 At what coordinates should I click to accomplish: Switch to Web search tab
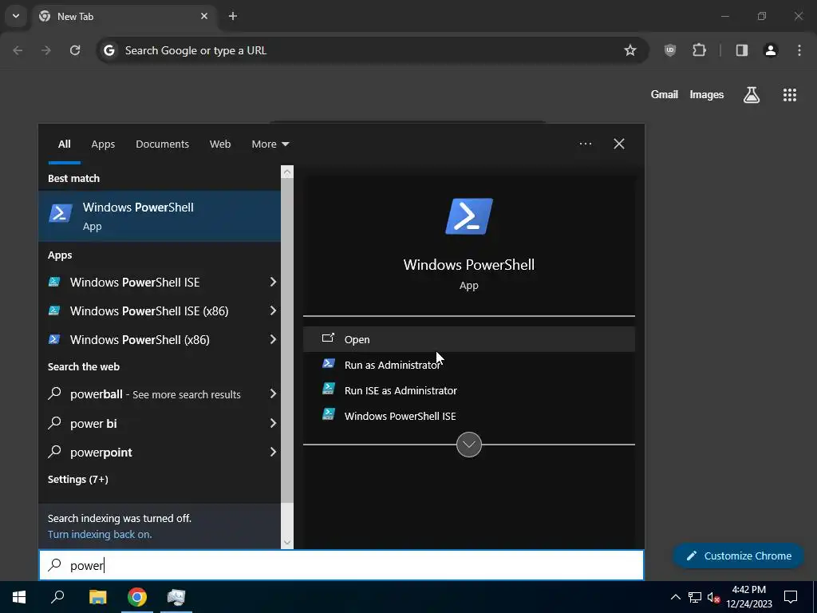click(220, 144)
